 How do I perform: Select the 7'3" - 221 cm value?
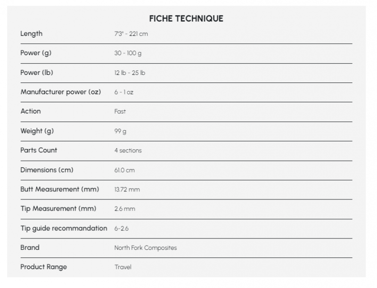(x=131, y=34)
